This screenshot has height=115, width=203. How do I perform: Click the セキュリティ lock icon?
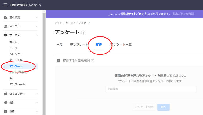point(6,94)
